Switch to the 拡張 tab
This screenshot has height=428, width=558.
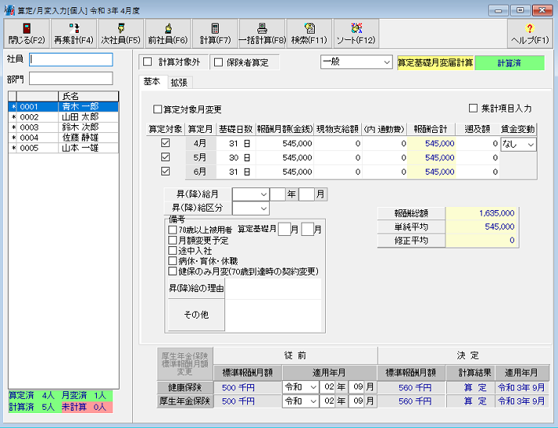(180, 82)
